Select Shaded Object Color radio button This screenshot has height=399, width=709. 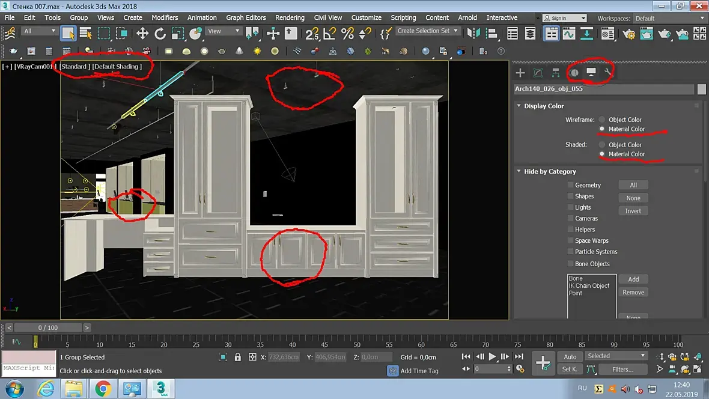[601, 145]
